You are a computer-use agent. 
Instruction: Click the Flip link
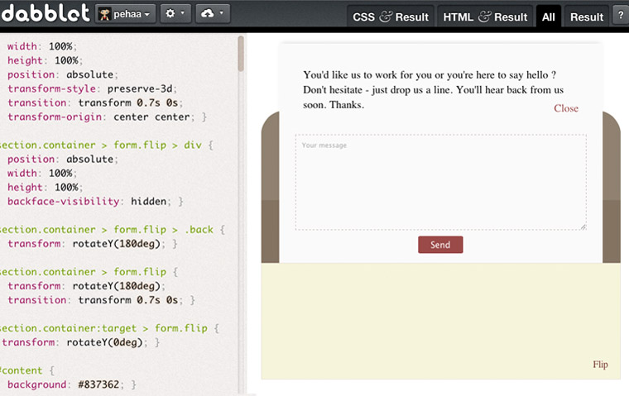601,365
